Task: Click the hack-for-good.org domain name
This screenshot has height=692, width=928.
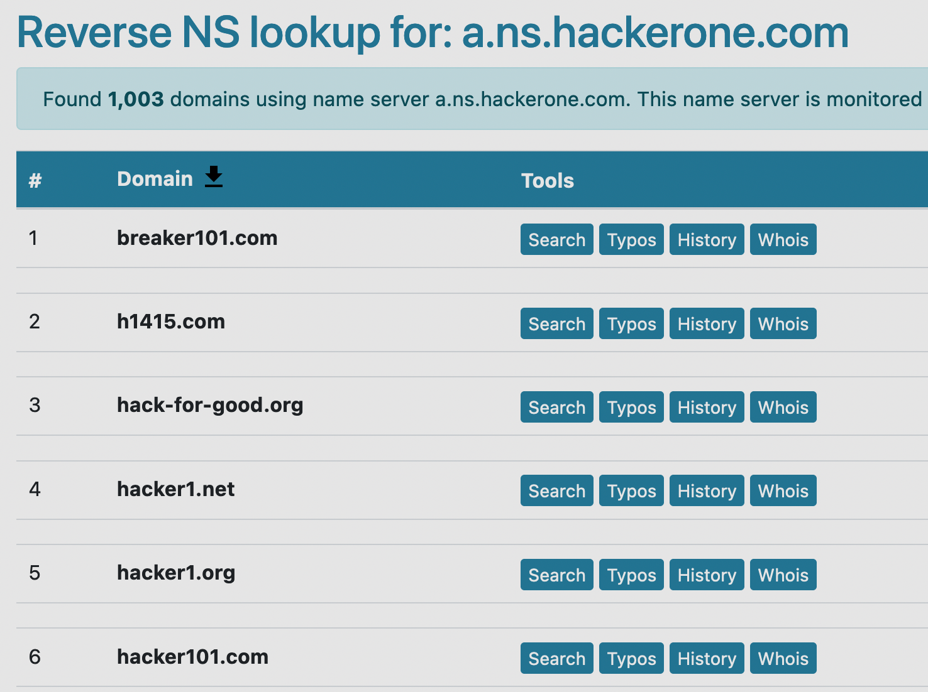Action: (x=210, y=406)
